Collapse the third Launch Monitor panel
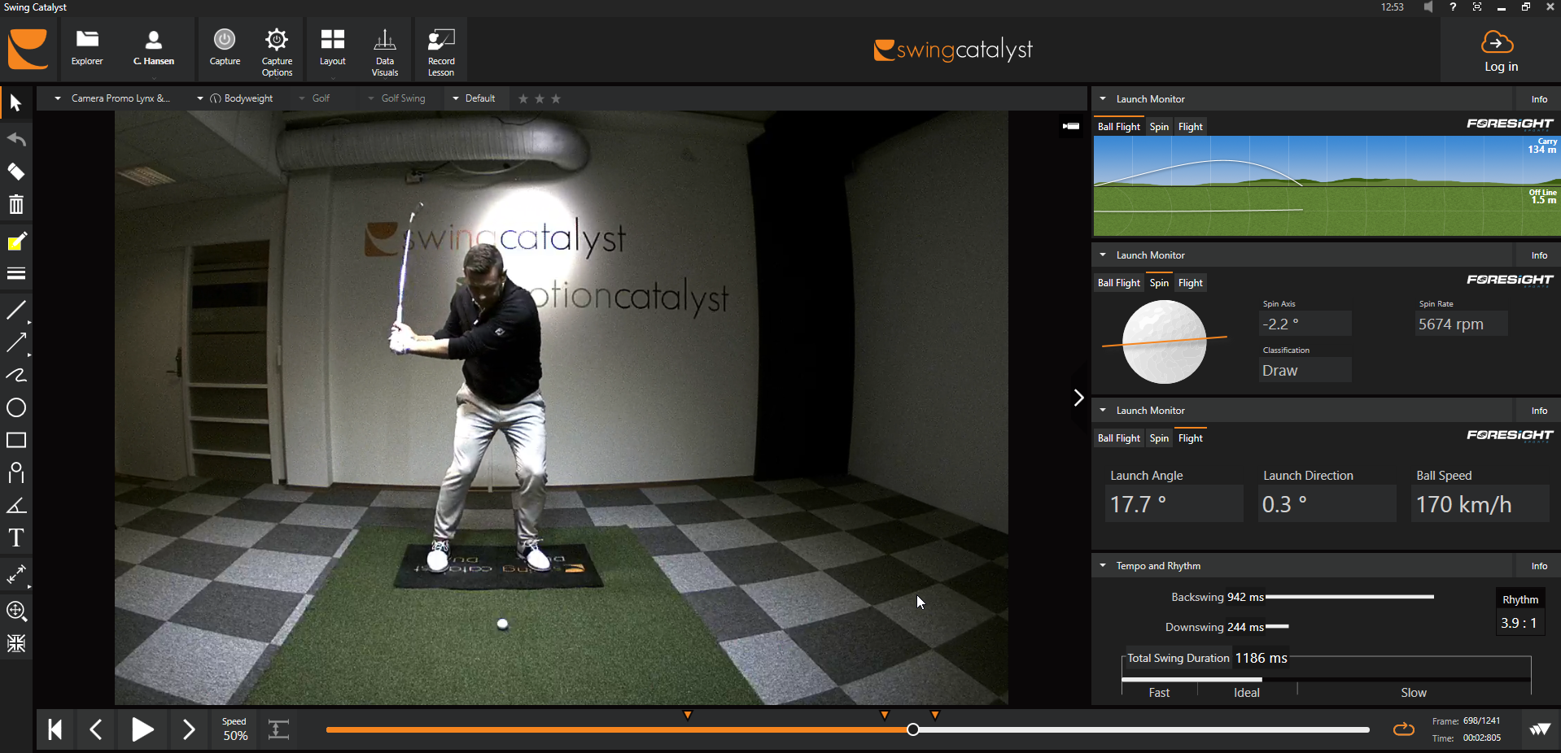1561x753 pixels. pos(1103,411)
